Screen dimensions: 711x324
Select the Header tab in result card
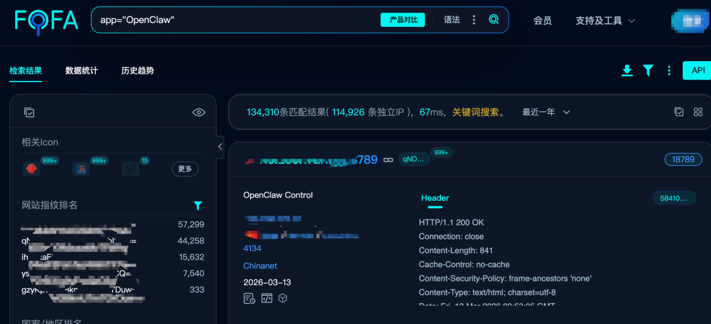click(435, 198)
